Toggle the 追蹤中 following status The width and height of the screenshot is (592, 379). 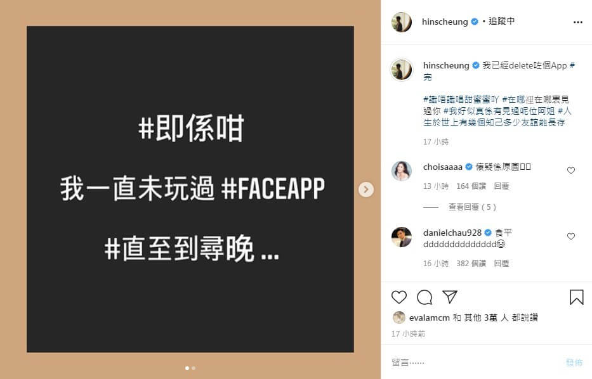point(502,21)
